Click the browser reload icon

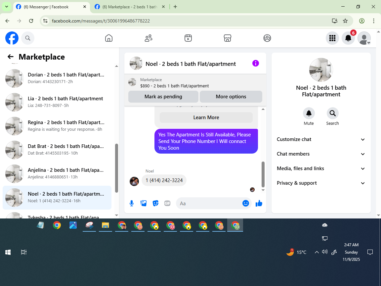(31, 21)
